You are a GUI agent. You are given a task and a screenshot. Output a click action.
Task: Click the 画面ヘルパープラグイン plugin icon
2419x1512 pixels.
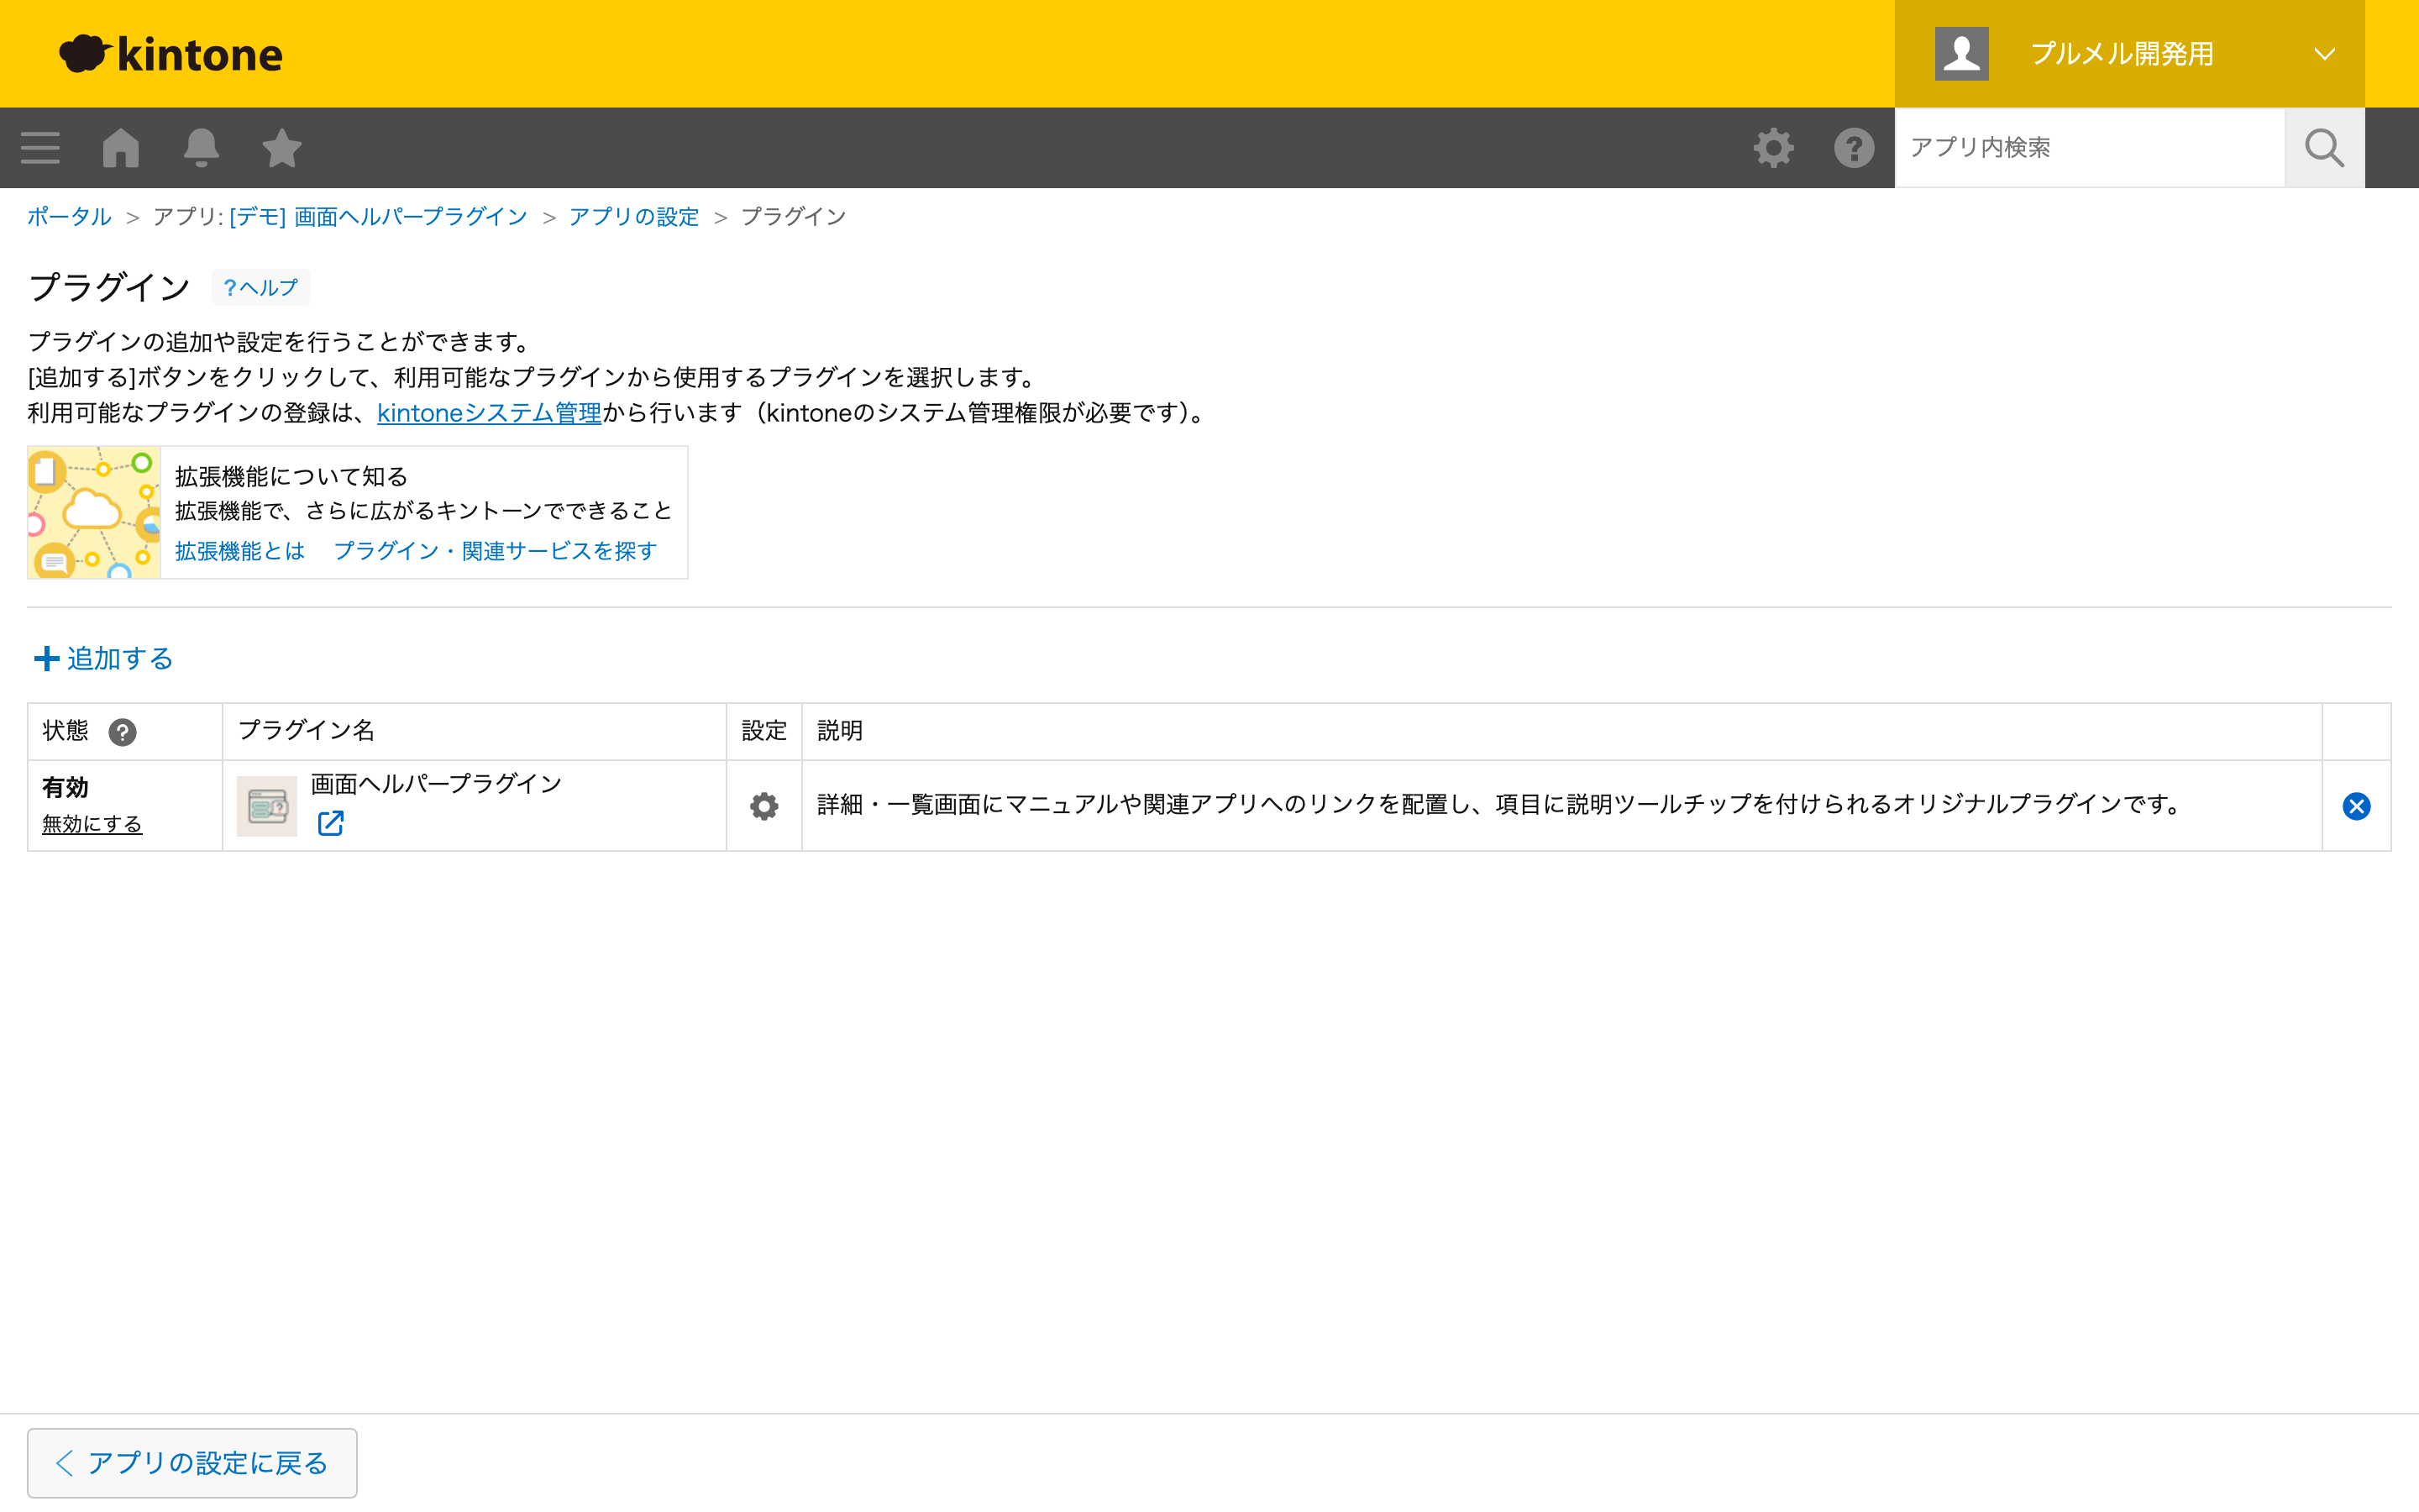coord(267,806)
